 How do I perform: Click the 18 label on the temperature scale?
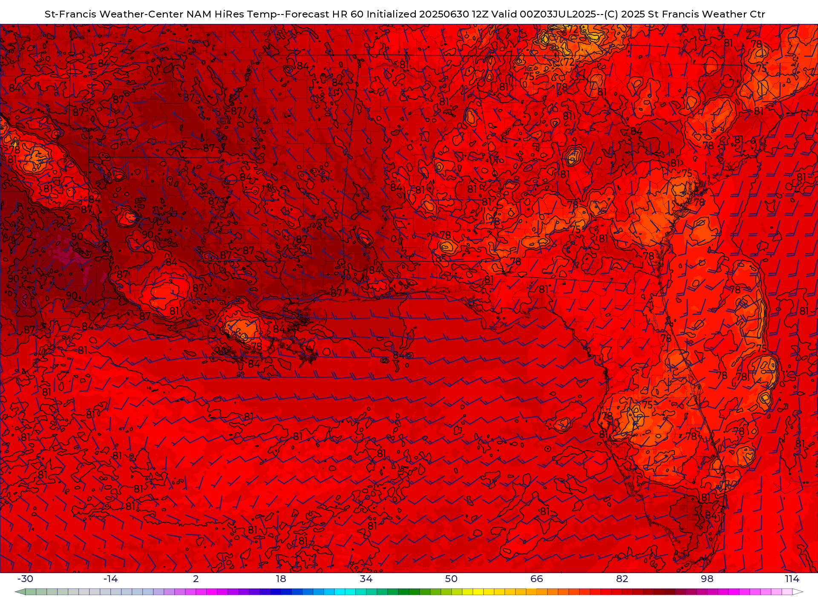[x=281, y=579]
